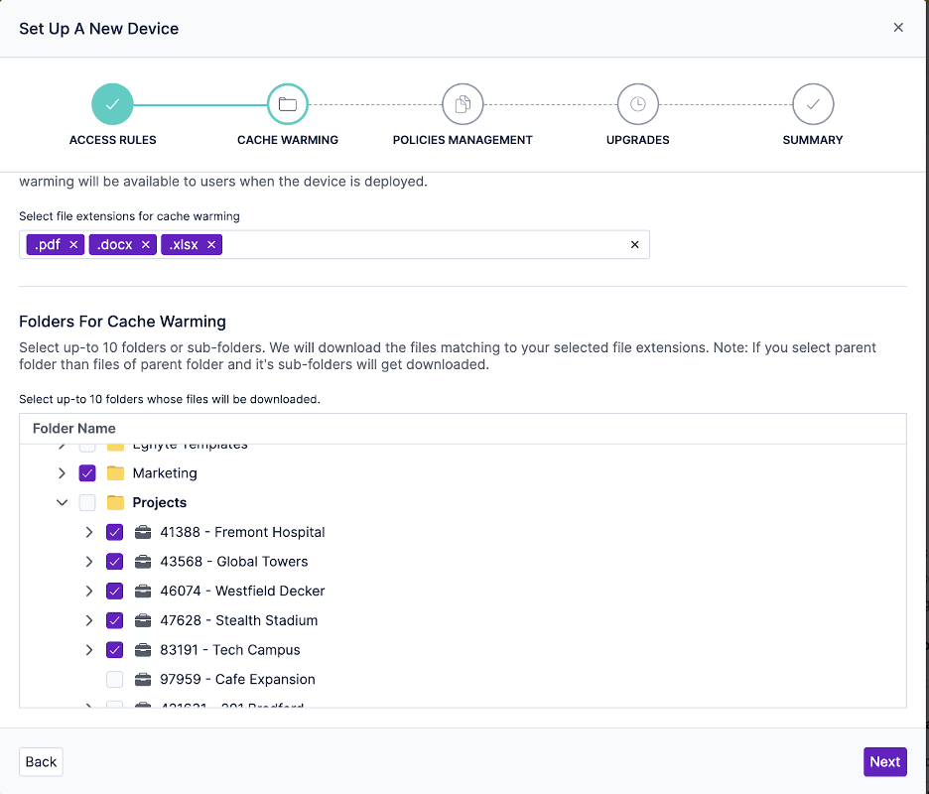Remove the .docx extension tag

(146, 245)
